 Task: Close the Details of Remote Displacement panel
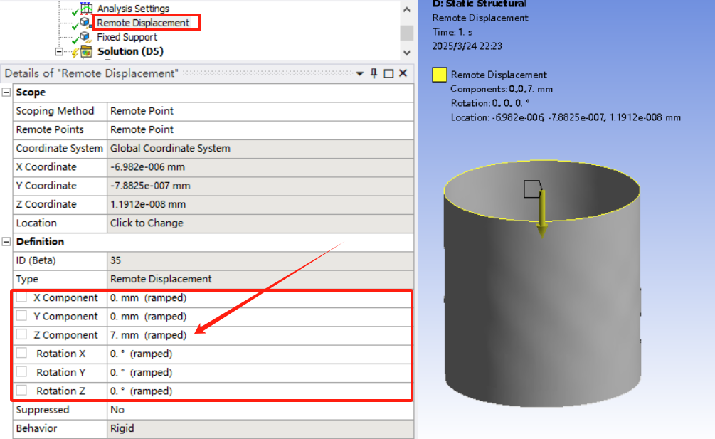click(x=403, y=73)
